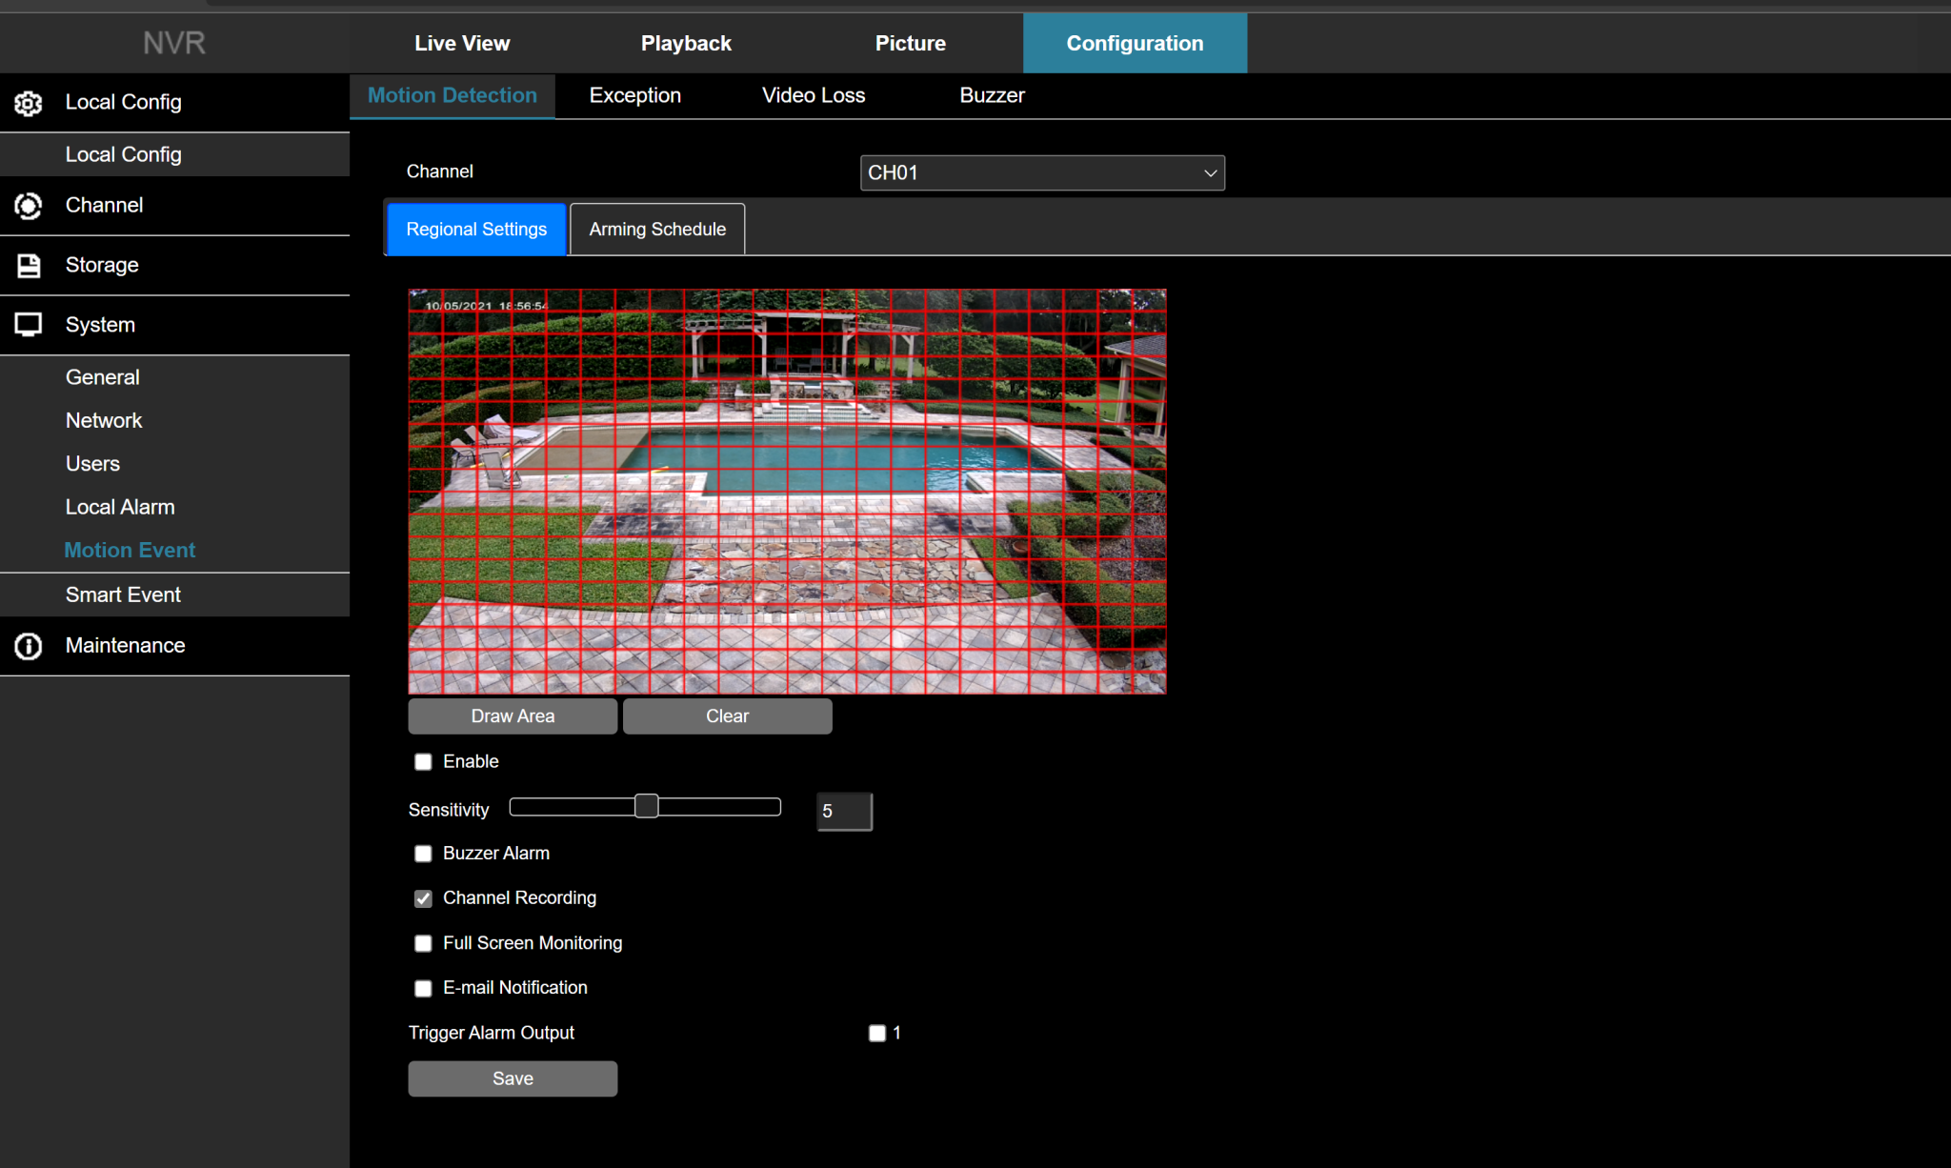Turn on E-mail Notification
Screen dimensions: 1951x1168
click(423, 988)
